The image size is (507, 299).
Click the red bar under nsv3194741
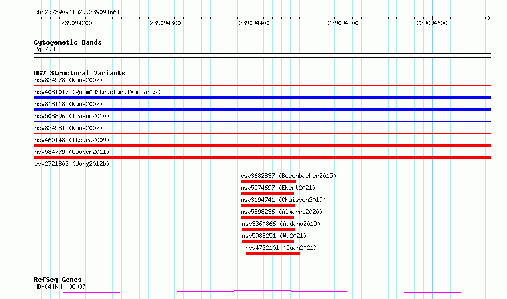[268, 205]
